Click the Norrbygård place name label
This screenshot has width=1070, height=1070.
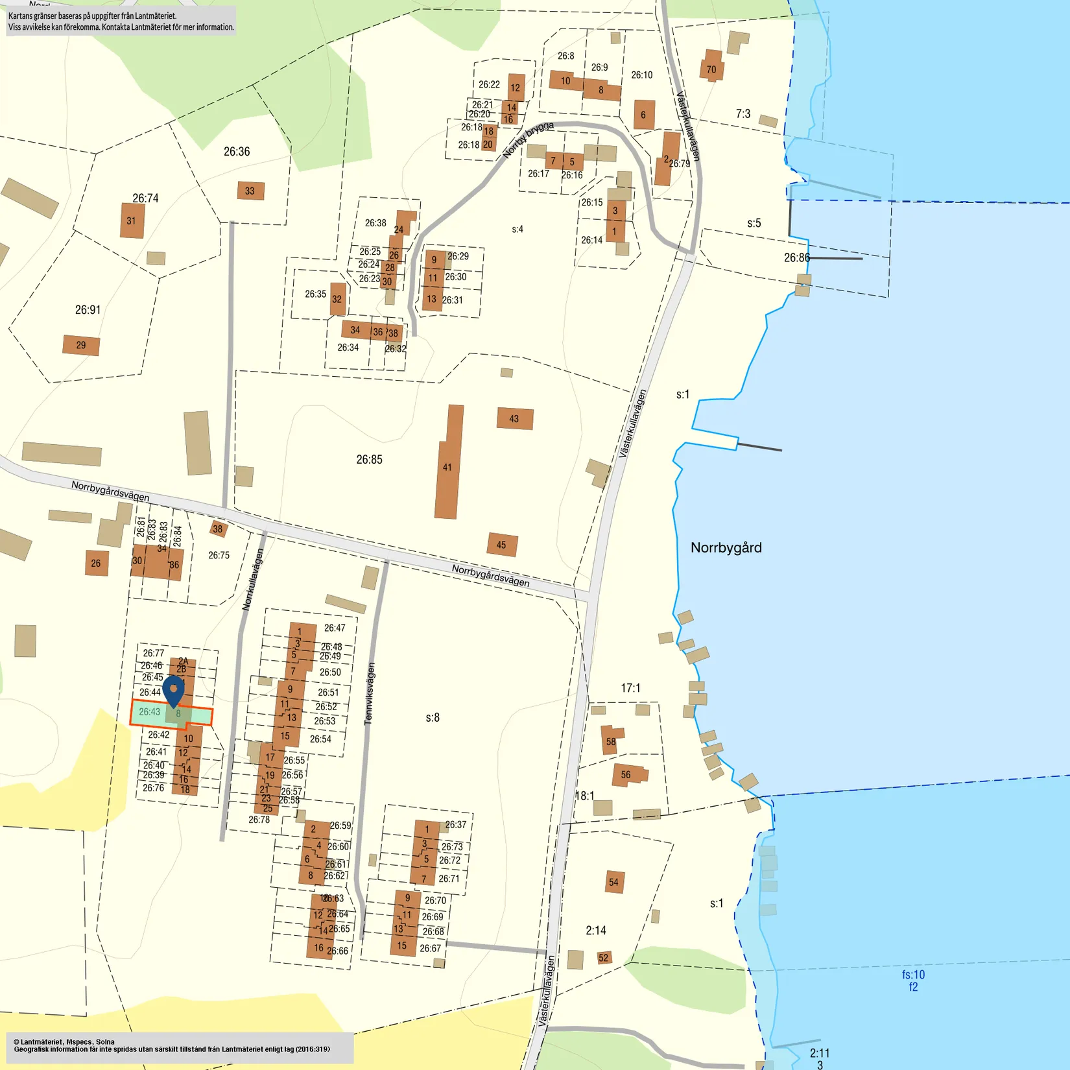coord(726,548)
